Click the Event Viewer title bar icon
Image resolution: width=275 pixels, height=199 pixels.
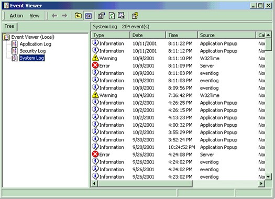pyautogui.click(x=6, y=6)
